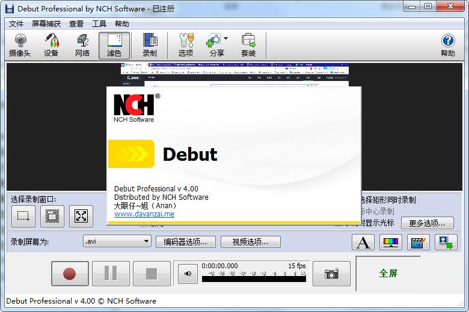
Task: Click the screen preview thumbnail
Action: pyautogui.click(x=234, y=75)
